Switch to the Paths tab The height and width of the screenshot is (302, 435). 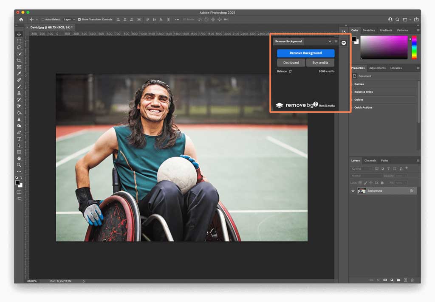tap(384, 161)
